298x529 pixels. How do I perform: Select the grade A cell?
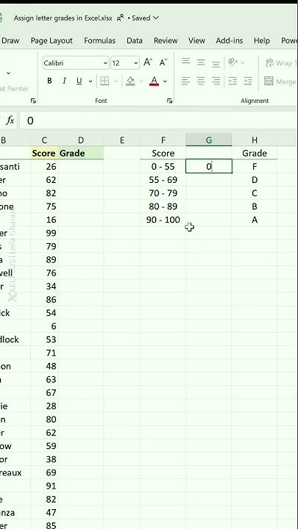(255, 220)
